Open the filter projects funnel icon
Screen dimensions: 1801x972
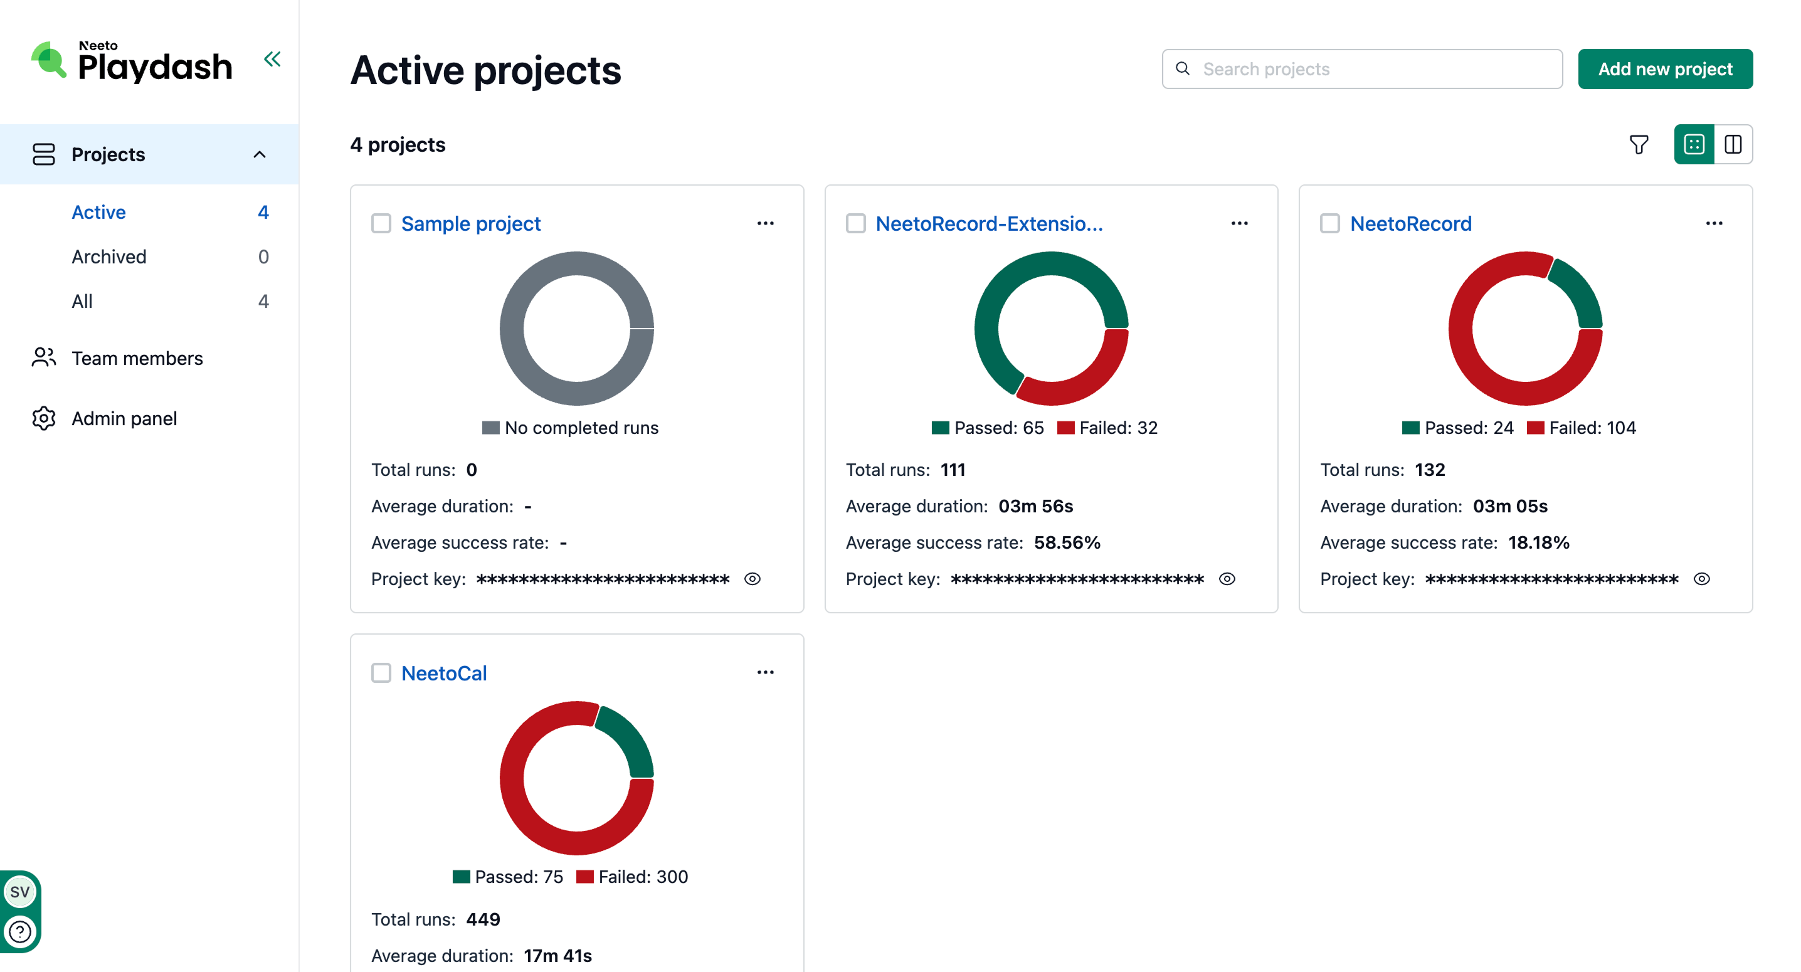[1638, 145]
